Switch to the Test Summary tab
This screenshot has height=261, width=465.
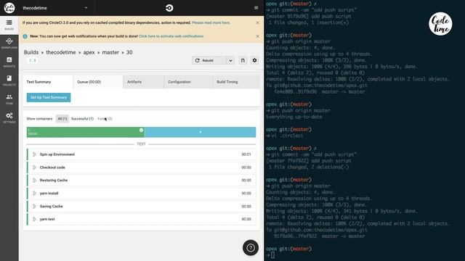pos(48,82)
